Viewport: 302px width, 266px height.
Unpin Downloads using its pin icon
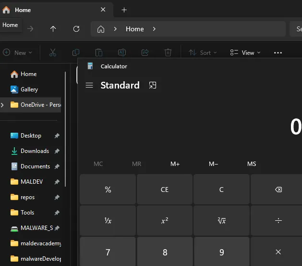57,151
